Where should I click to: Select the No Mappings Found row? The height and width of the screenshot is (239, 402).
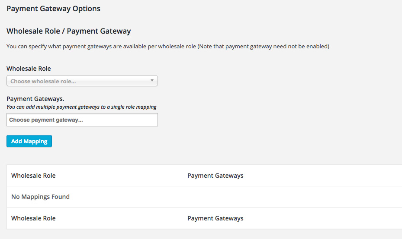(x=40, y=197)
